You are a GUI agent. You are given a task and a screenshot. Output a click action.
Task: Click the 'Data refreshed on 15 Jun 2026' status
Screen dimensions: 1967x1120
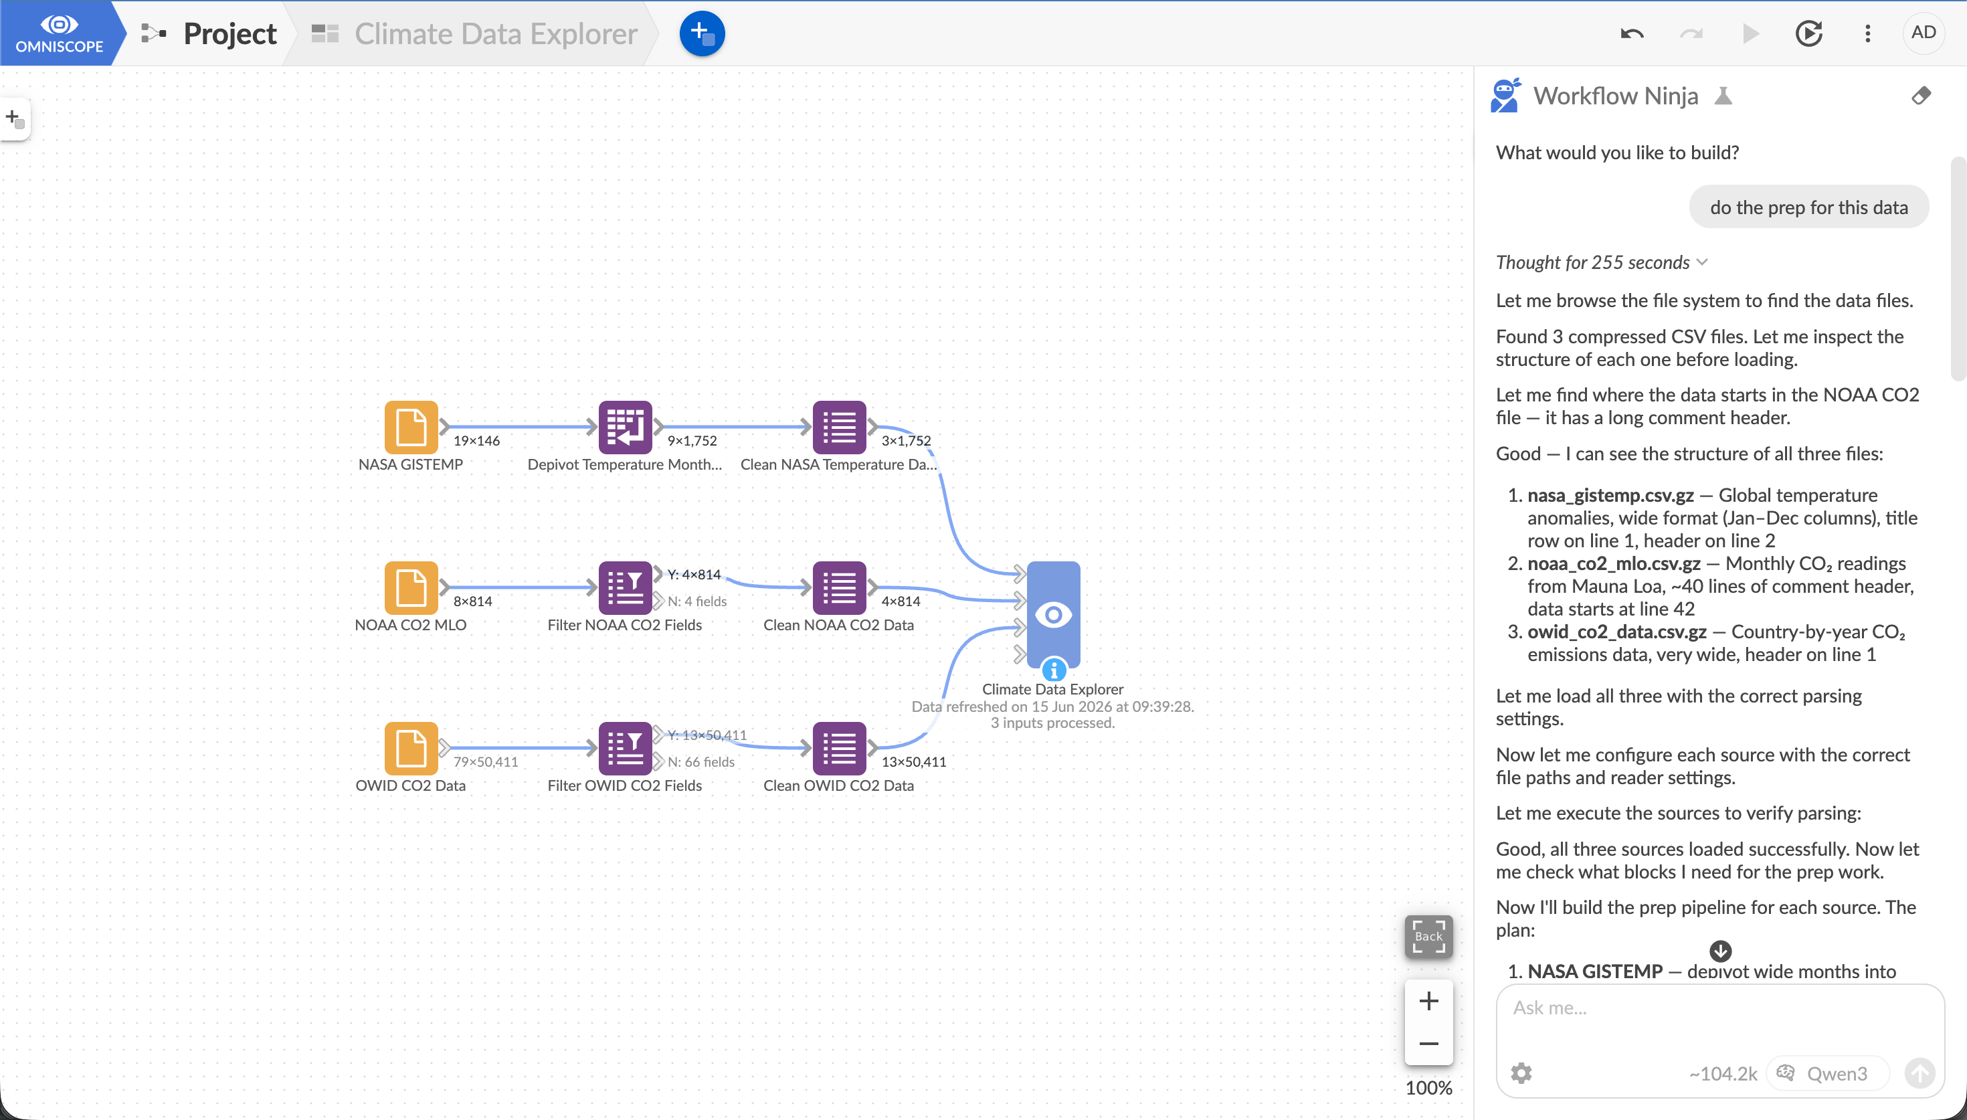(x=1052, y=707)
